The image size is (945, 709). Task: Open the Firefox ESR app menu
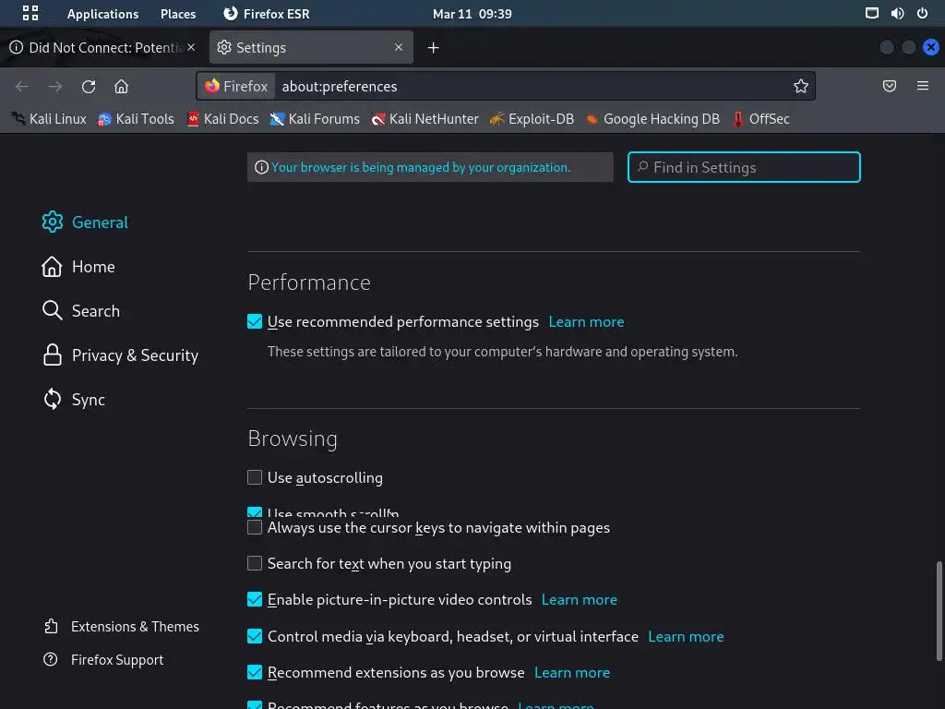[x=267, y=14]
